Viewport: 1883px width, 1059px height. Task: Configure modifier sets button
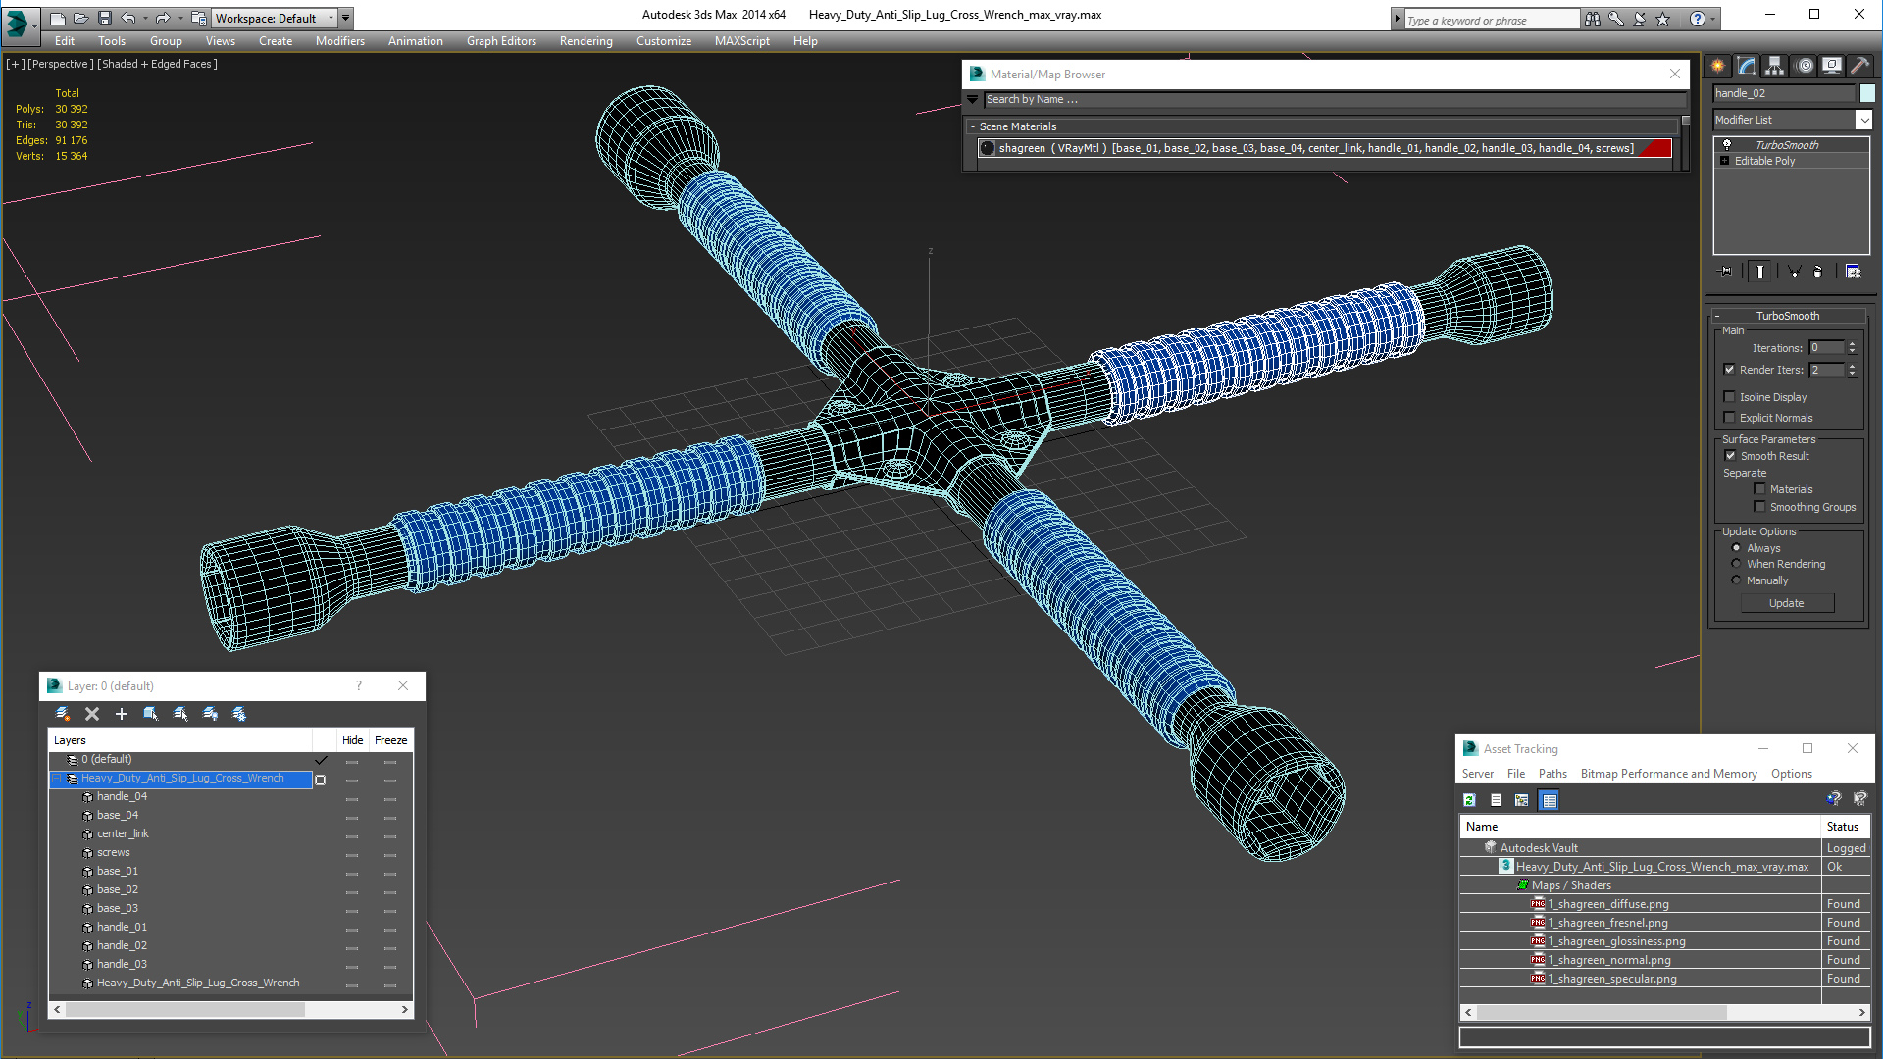click(x=1853, y=272)
